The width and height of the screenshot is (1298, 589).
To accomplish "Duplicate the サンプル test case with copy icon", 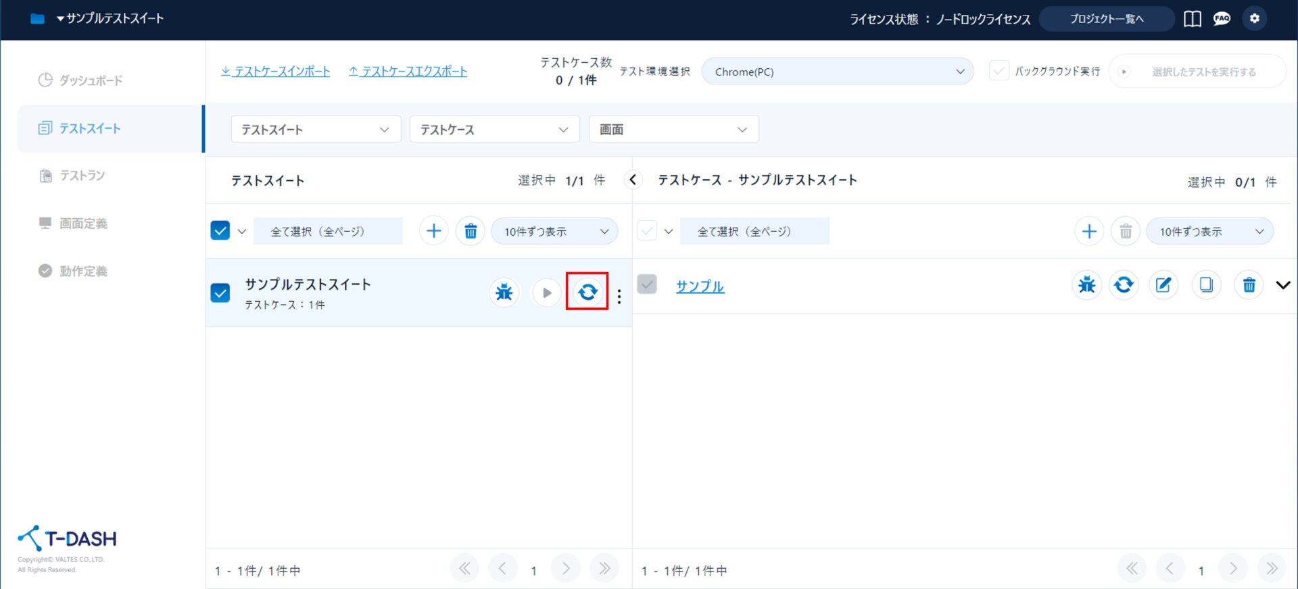I will point(1206,285).
